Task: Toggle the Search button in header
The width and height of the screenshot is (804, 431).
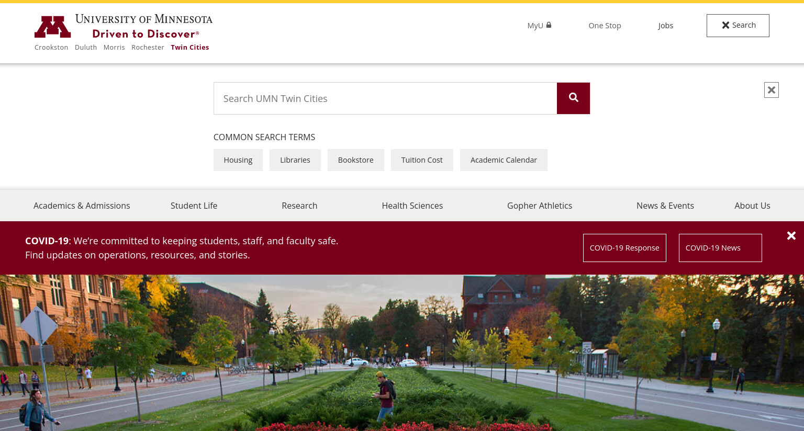Action: [x=738, y=26]
